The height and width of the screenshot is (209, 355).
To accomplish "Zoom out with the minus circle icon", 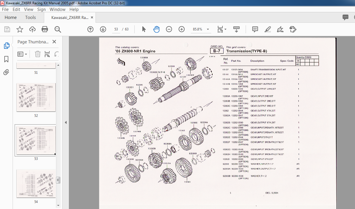I will coord(169,29).
